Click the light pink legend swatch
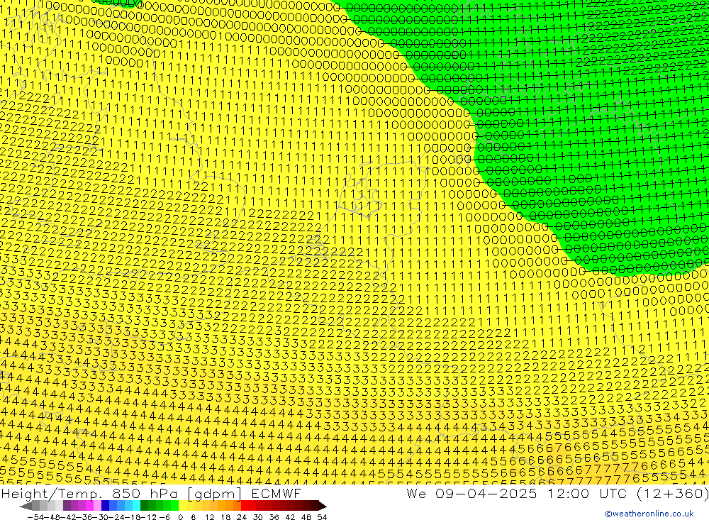Screen dimensions: 709x520 [97, 506]
